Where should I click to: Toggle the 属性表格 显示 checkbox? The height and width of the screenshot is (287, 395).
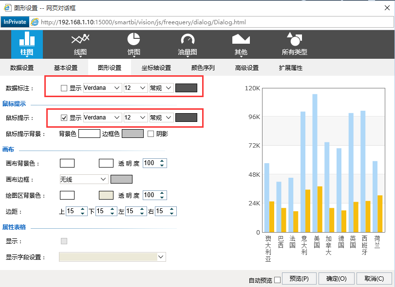[x=64, y=241]
